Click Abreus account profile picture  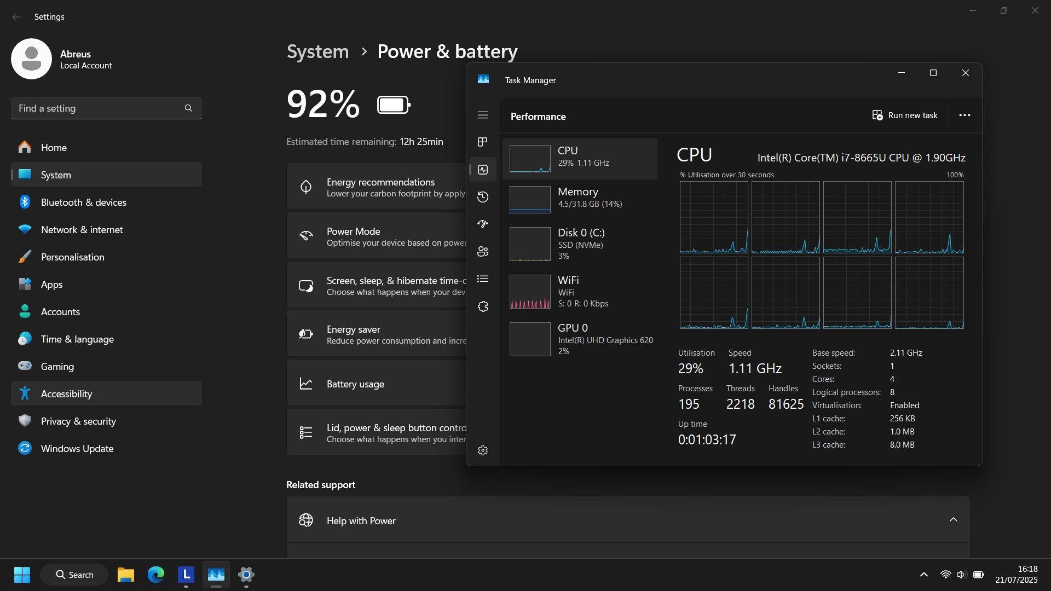[31, 59]
